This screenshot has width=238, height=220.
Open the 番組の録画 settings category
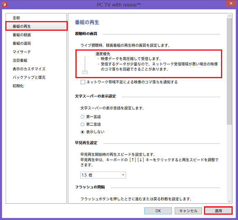pyautogui.click(x=36, y=35)
